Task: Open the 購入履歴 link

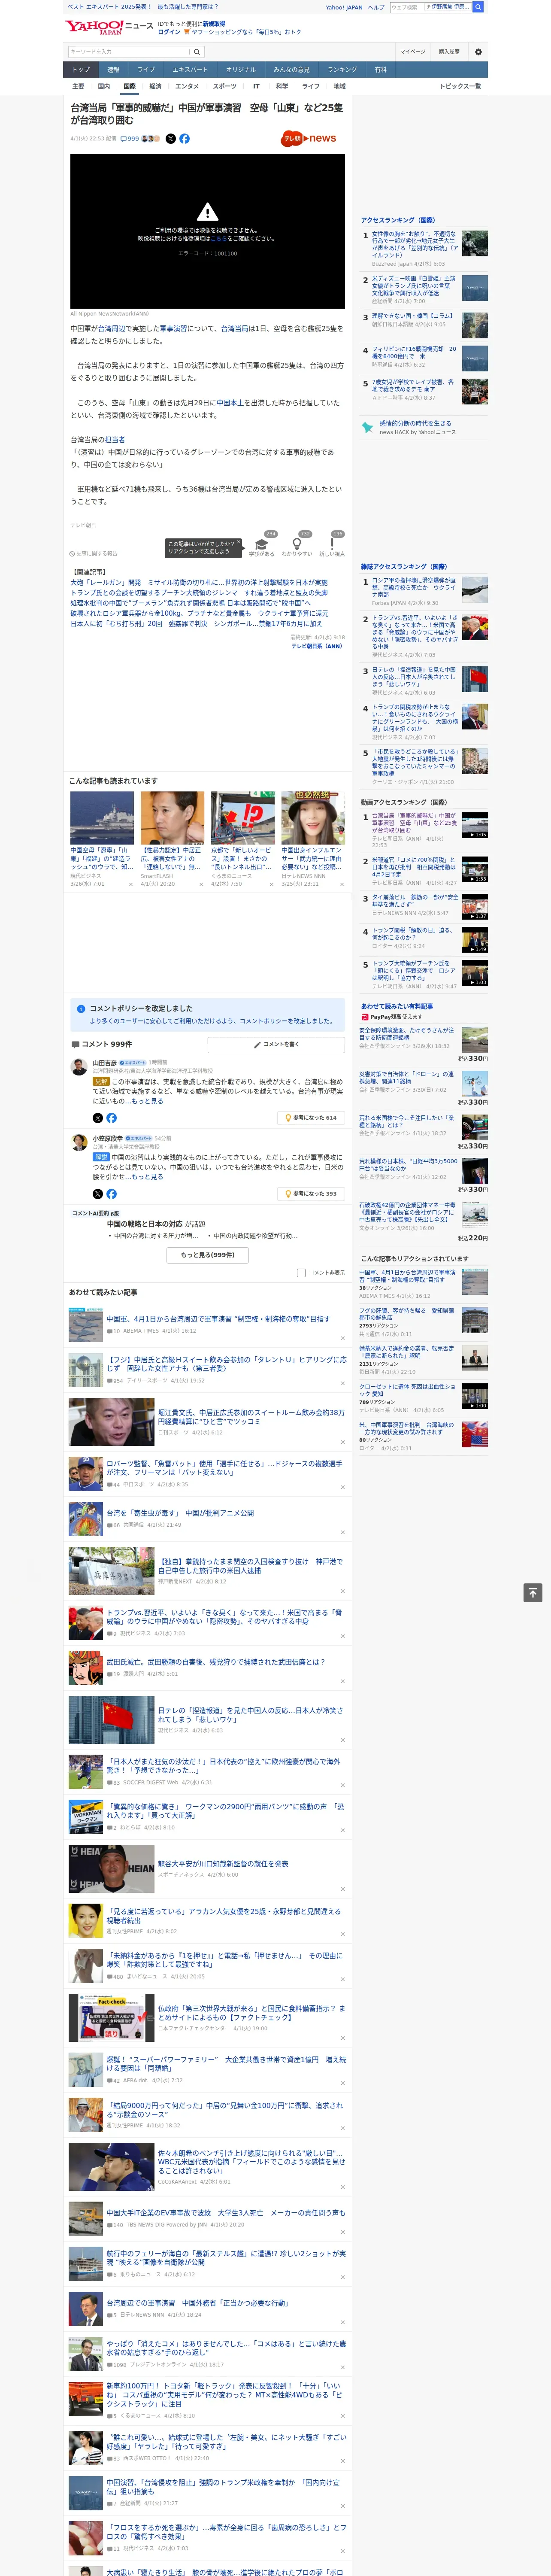Action: click(x=449, y=52)
